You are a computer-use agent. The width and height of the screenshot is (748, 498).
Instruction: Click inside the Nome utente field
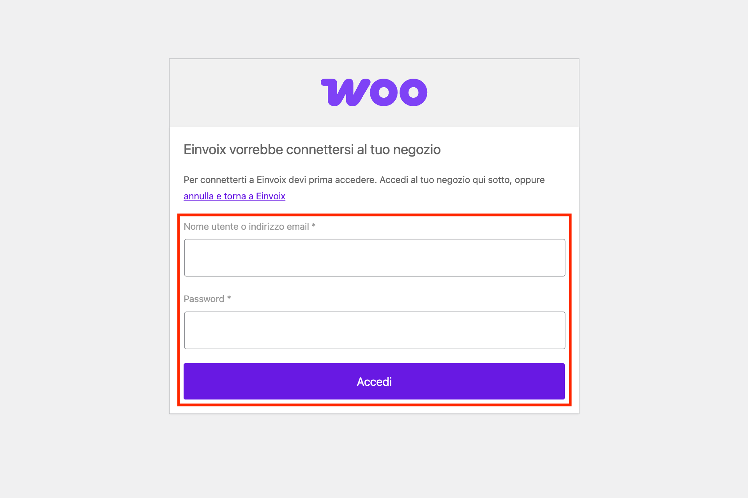tap(374, 257)
